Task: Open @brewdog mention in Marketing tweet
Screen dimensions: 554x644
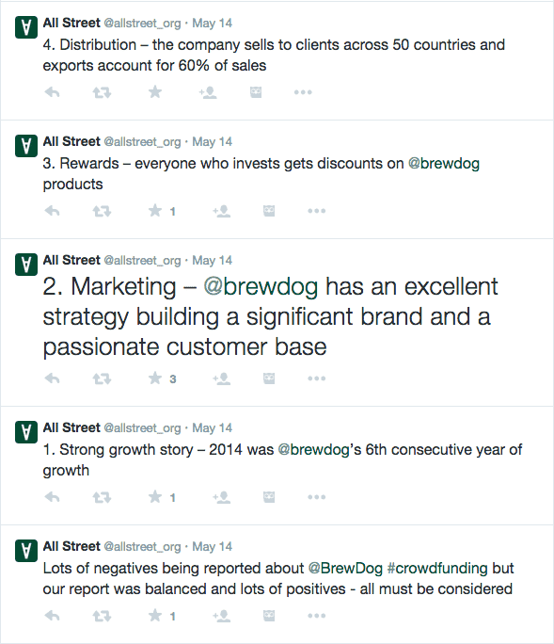Action: tap(261, 286)
